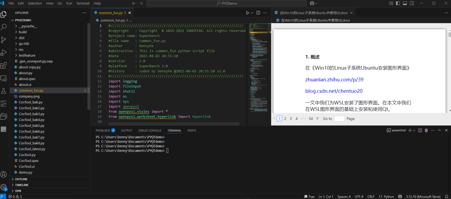
Task: Go to next document page arrow
Action: coord(317,118)
